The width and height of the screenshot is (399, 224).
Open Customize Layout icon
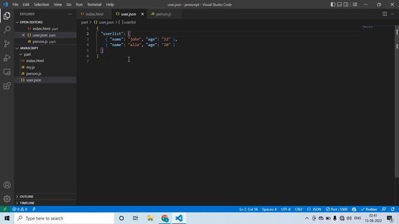click(355, 4)
